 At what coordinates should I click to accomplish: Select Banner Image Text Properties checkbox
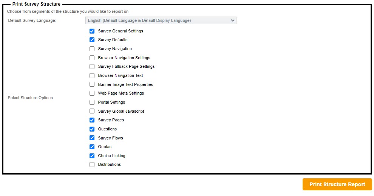(x=92, y=84)
